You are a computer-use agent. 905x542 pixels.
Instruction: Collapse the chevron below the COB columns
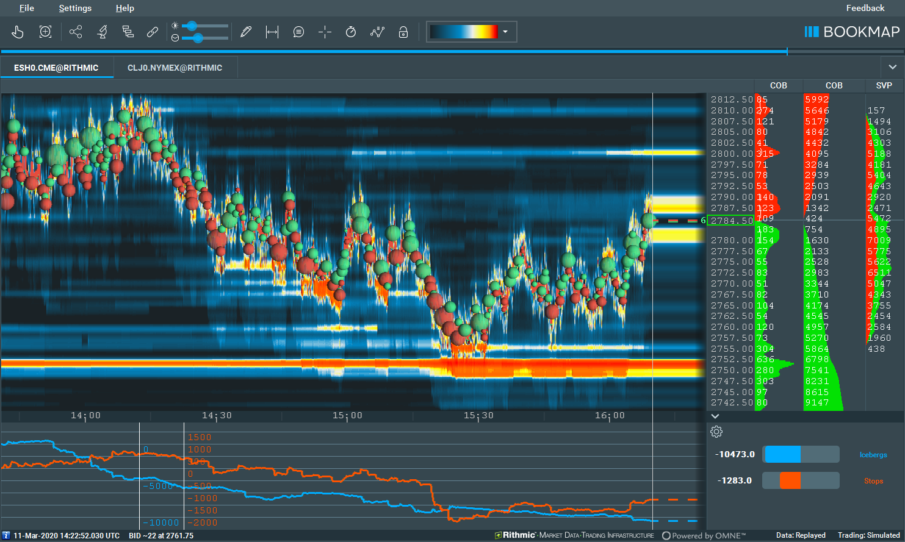(x=715, y=416)
